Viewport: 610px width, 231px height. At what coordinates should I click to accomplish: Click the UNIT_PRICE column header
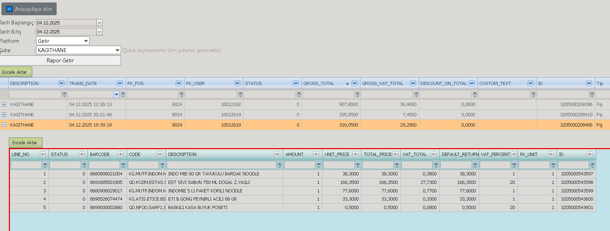(337, 154)
